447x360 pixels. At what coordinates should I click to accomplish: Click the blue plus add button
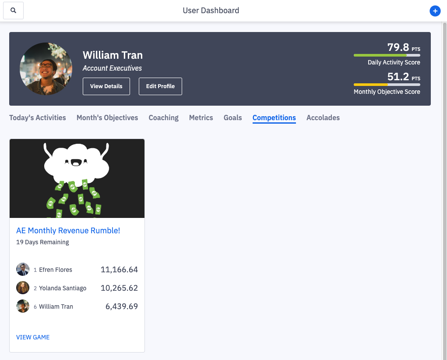pos(435,11)
